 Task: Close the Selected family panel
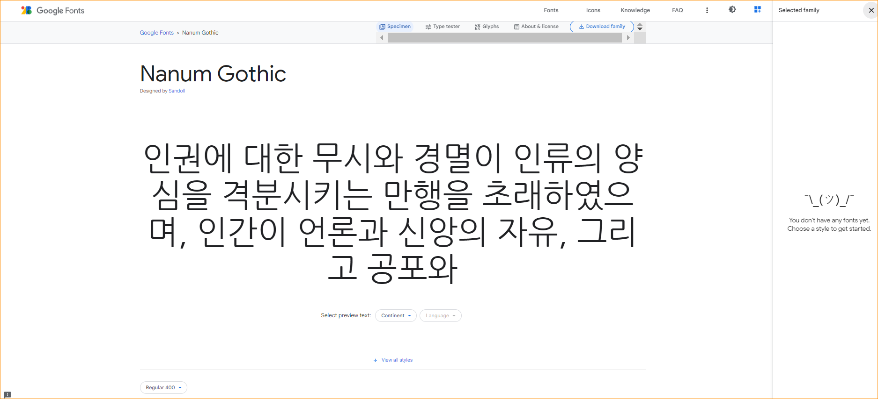point(871,10)
